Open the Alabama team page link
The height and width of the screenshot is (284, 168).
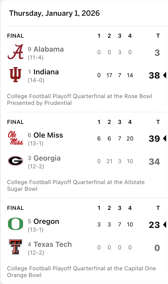point(49,49)
